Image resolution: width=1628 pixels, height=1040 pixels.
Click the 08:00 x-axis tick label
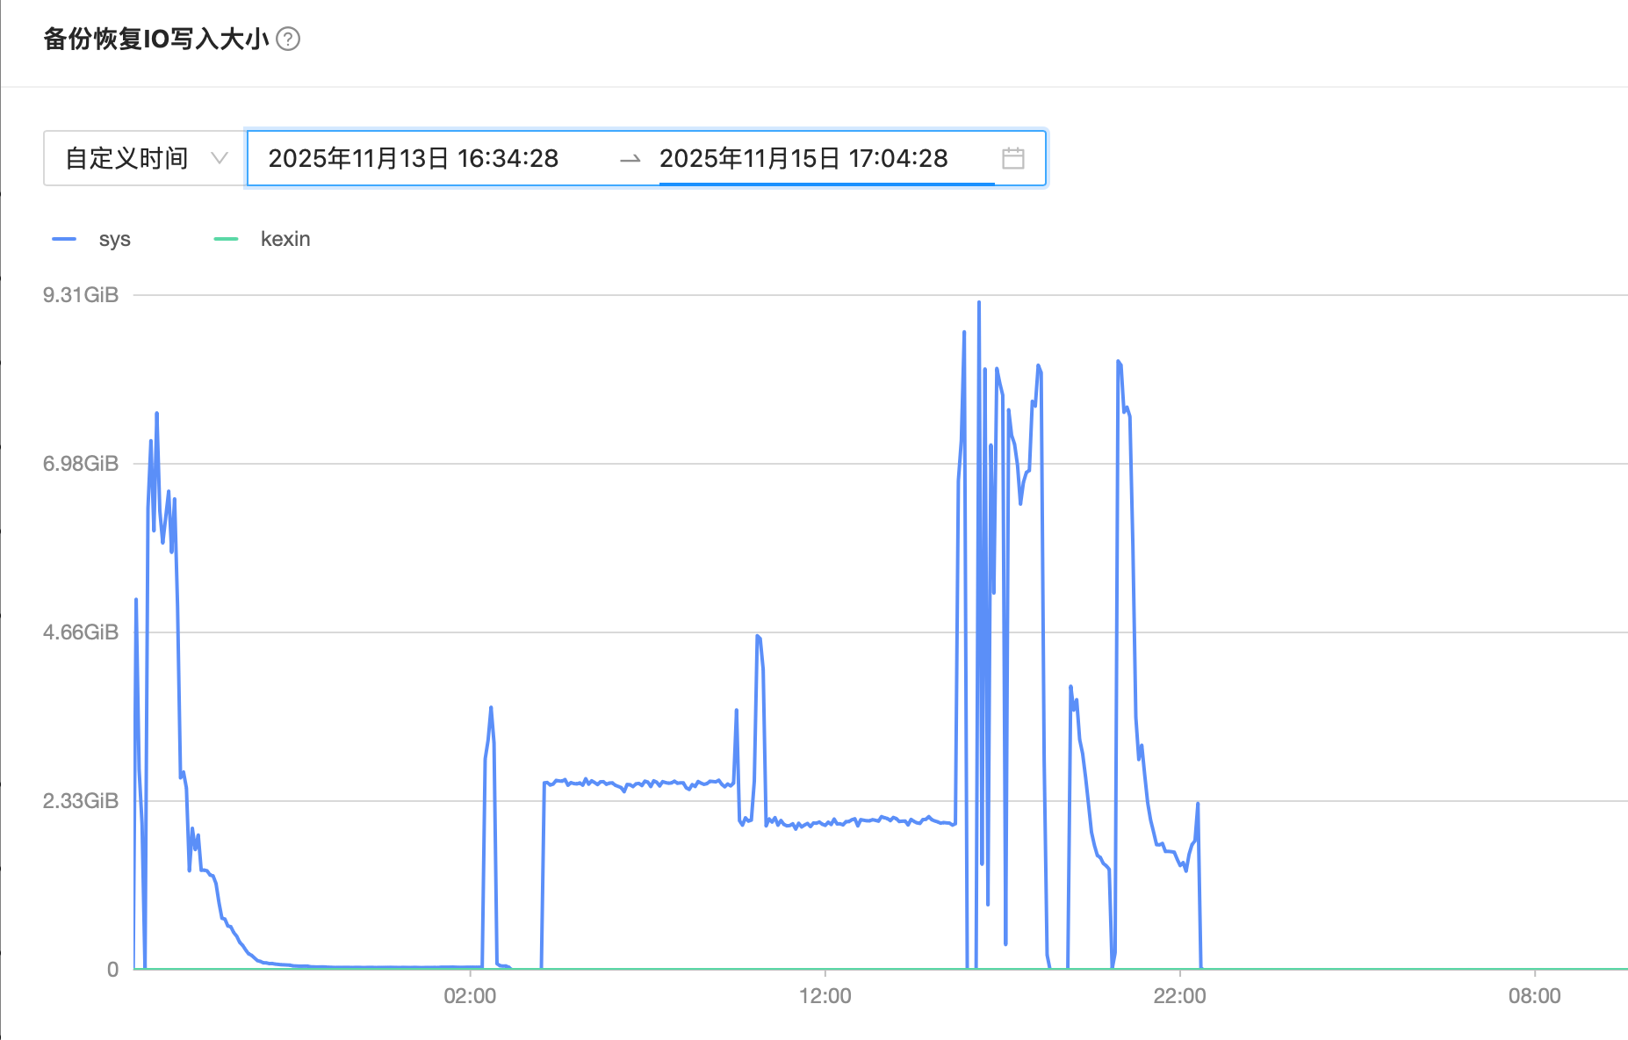1534,996
